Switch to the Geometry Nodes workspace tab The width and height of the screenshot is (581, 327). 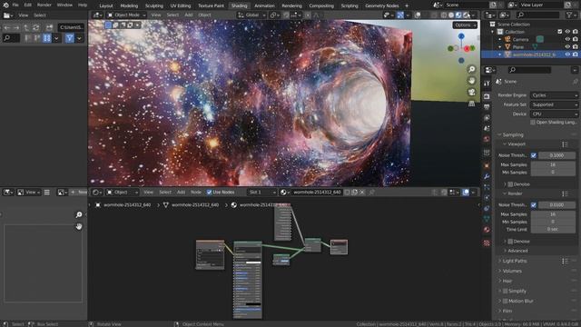(382, 5)
